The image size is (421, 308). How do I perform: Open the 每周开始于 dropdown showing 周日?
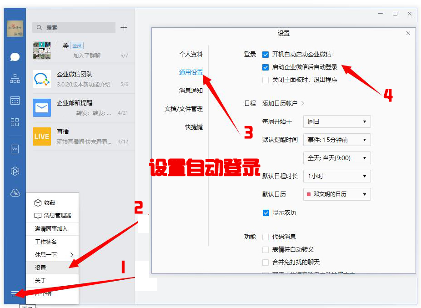point(337,121)
